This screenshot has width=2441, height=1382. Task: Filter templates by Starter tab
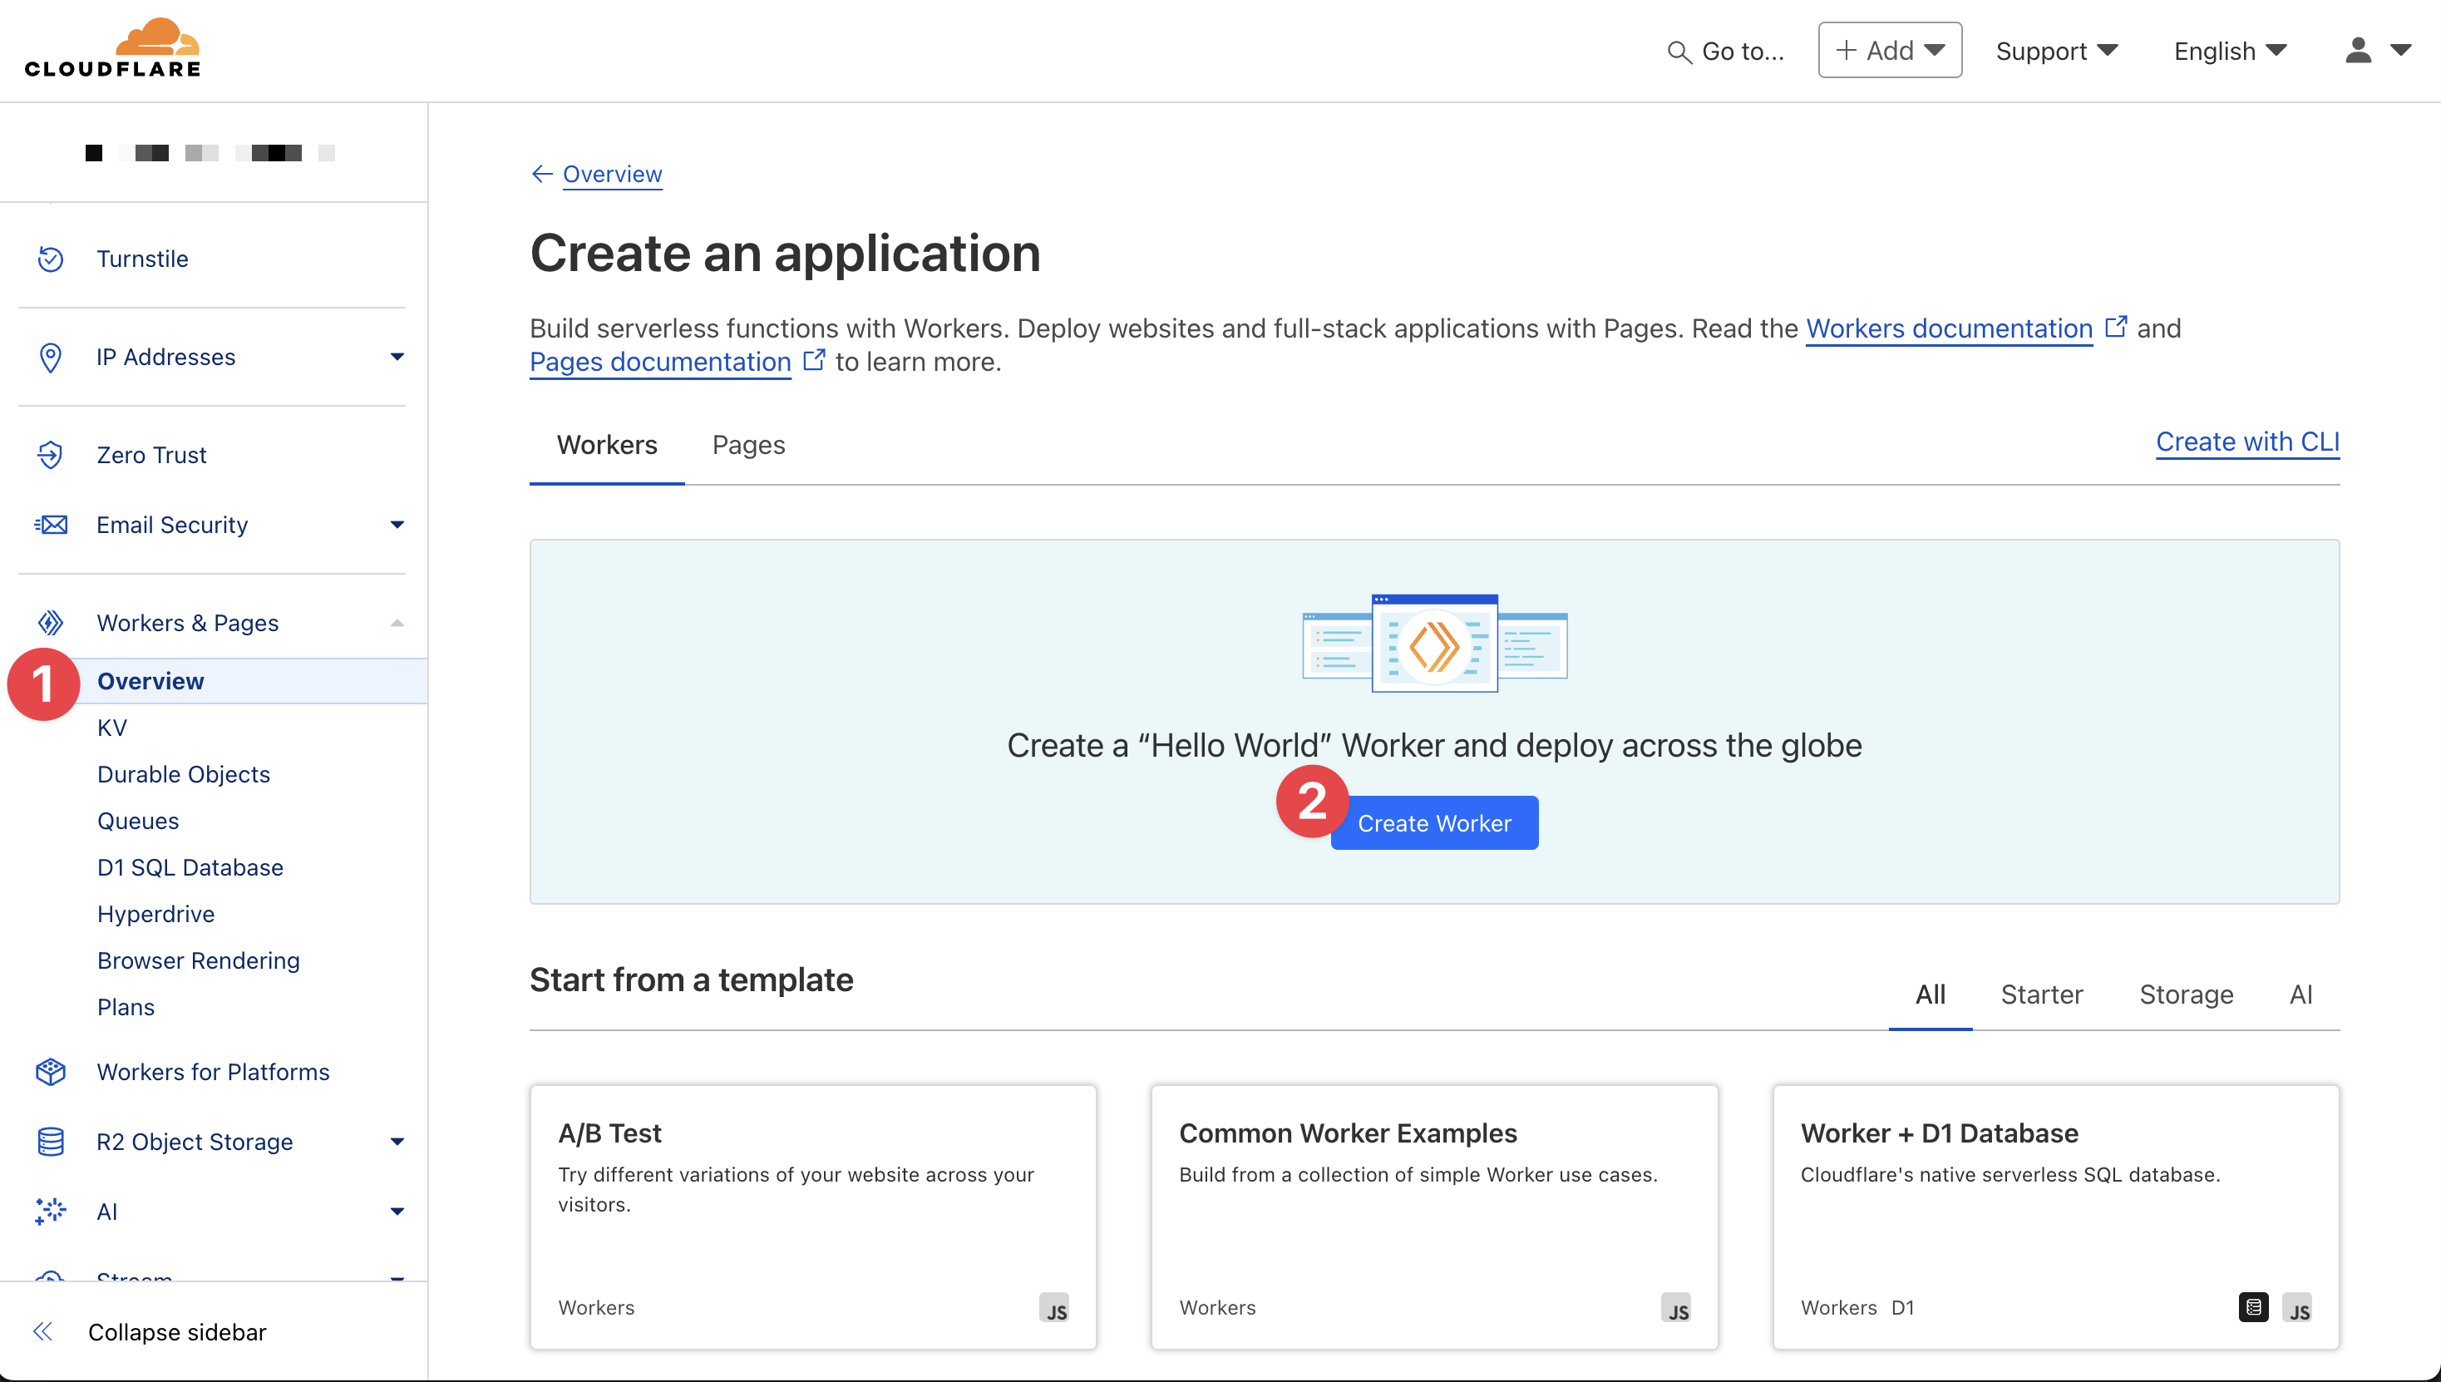pyautogui.click(x=2041, y=995)
